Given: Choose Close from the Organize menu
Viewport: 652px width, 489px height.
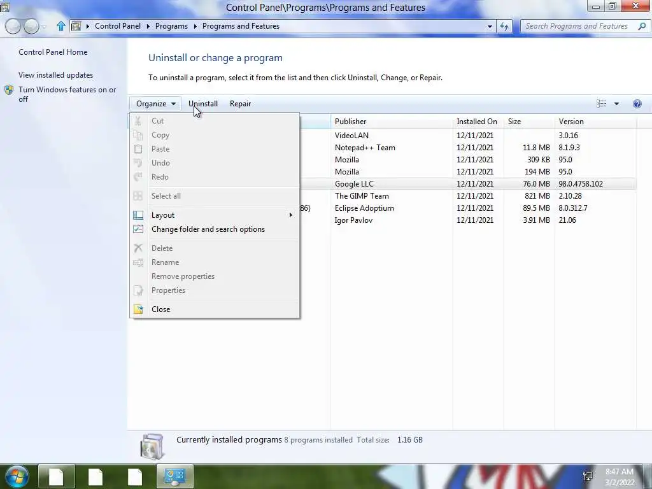Looking at the screenshot, I should 214,309.
